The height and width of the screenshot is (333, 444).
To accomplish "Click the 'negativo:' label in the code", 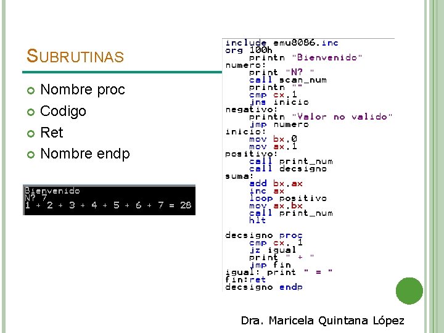I will click(252, 109).
